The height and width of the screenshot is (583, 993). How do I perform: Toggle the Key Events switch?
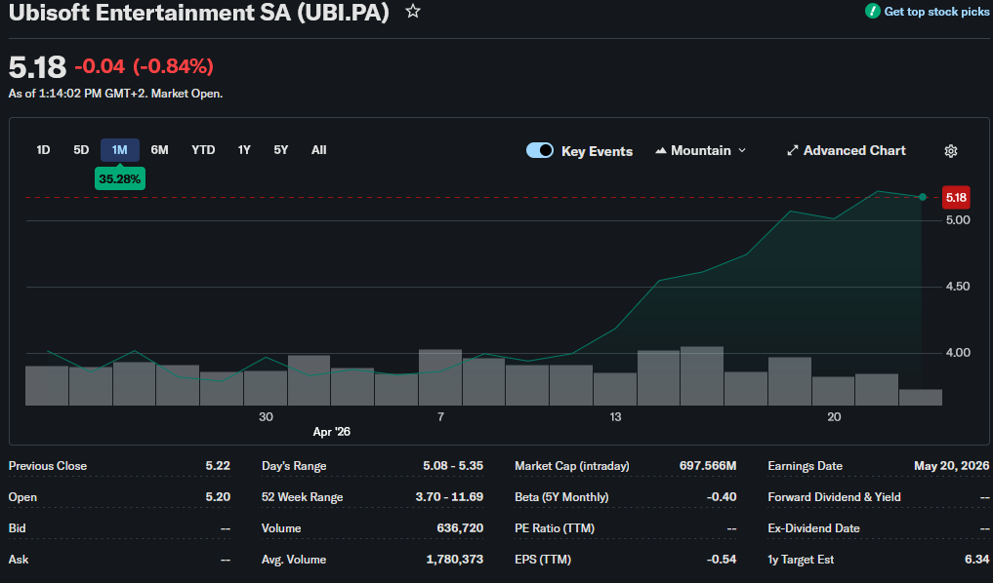(540, 150)
